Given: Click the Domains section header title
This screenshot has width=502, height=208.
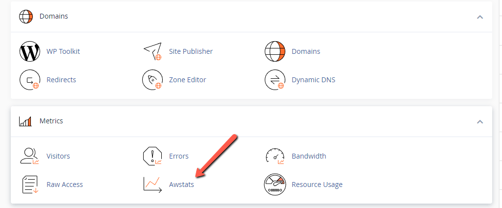Looking at the screenshot, I should [x=53, y=16].
